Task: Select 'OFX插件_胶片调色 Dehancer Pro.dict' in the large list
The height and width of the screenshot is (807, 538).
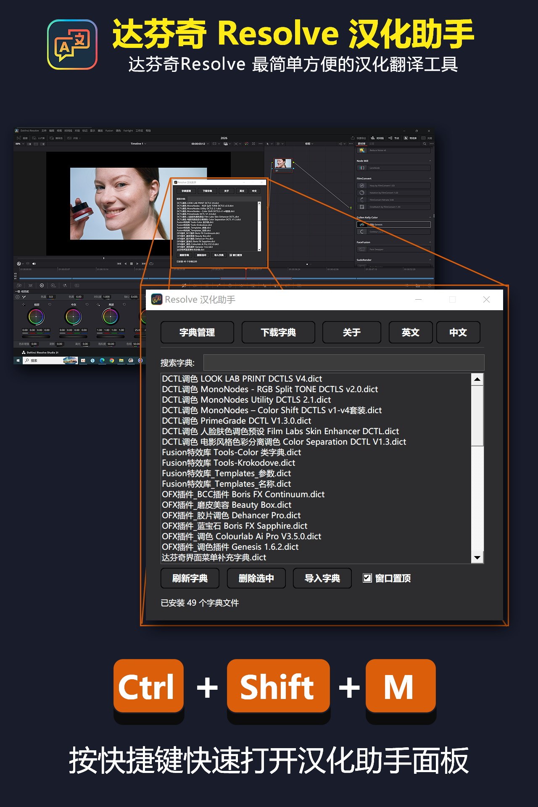Action: coord(231,515)
